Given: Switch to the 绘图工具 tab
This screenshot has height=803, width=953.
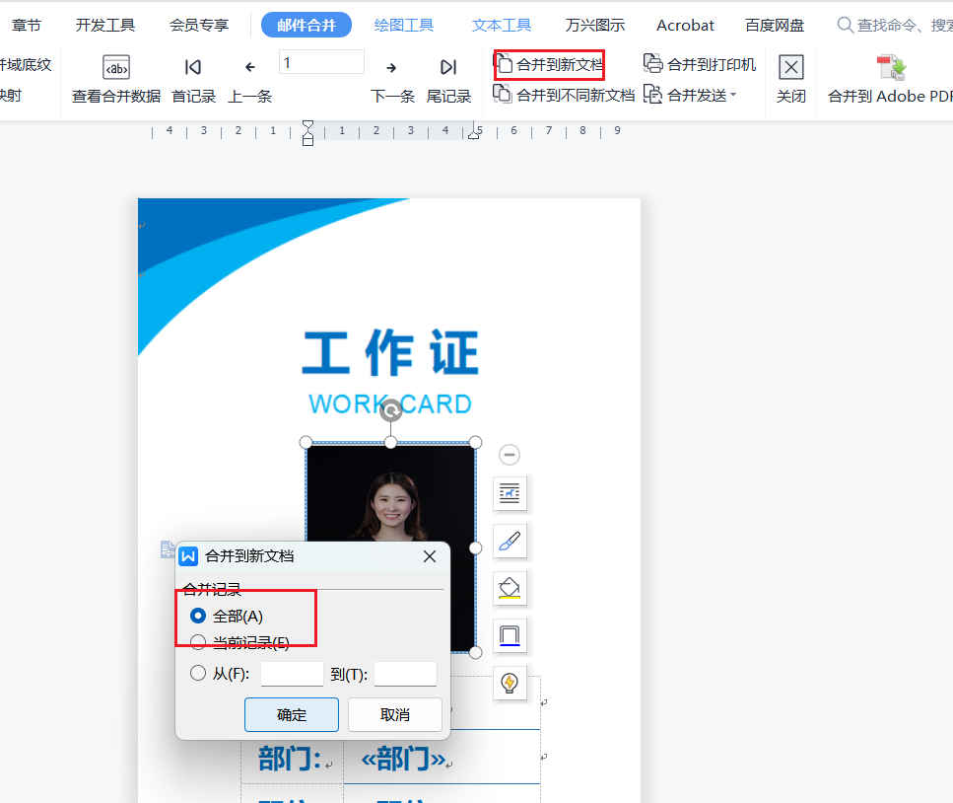Looking at the screenshot, I should [404, 25].
